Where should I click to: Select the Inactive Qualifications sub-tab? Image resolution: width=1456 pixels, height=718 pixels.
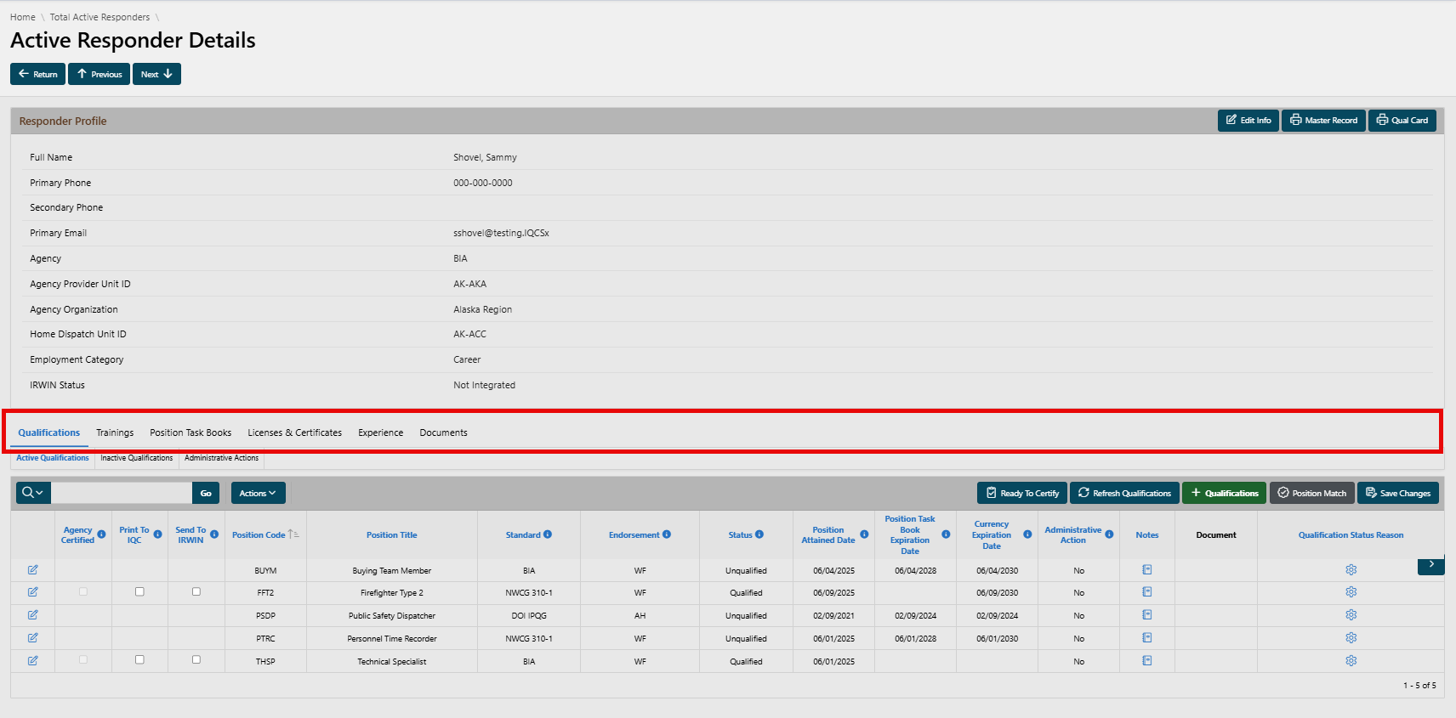point(137,458)
